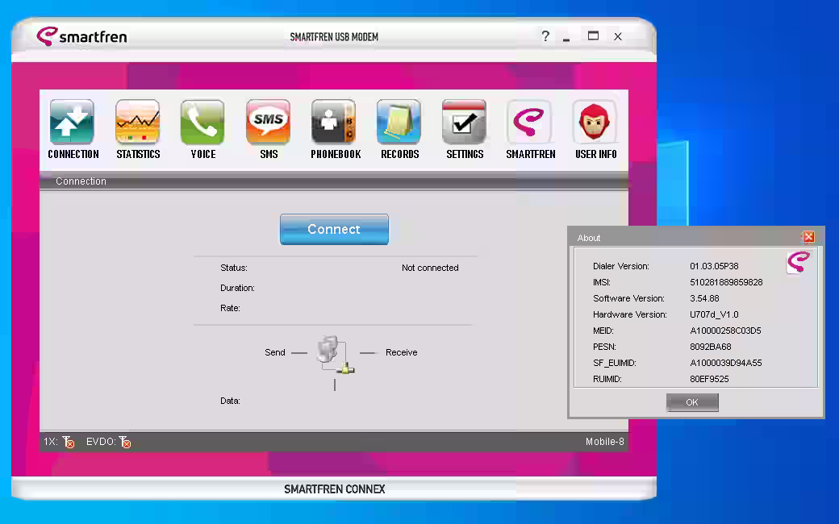
Task: Click OK in the About dialog
Action: point(692,402)
